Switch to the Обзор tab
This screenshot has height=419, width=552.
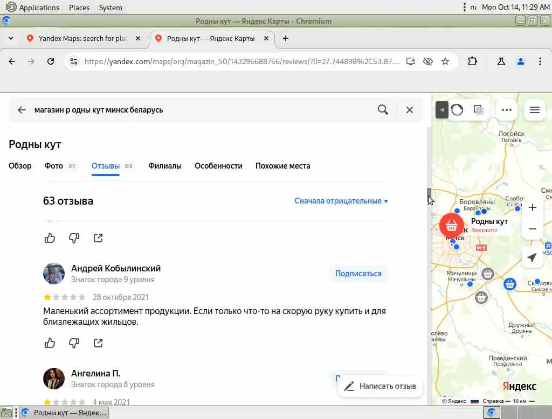pyautogui.click(x=20, y=166)
